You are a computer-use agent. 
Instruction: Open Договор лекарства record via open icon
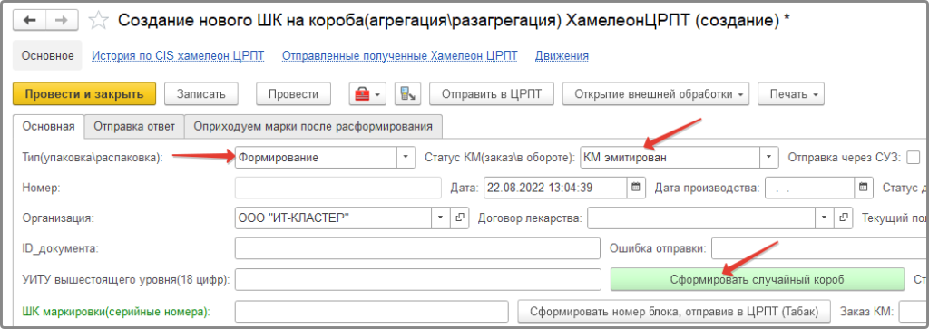pyautogui.click(x=843, y=218)
